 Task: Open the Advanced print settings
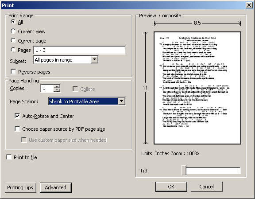[x=56, y=187]
